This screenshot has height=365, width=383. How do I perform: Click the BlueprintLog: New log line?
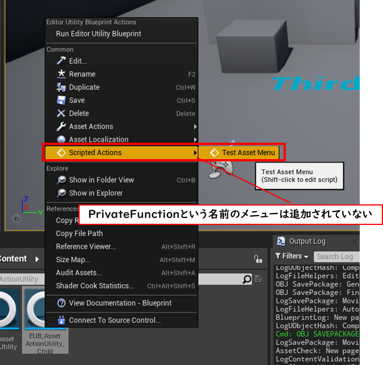(317, 317)
